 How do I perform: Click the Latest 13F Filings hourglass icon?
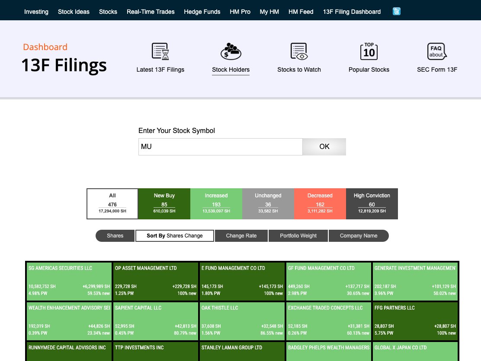[x=160, y=51]
